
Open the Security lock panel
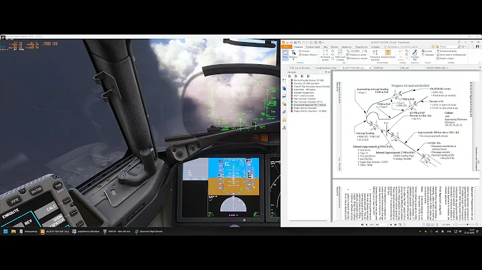tap(284, 120)
